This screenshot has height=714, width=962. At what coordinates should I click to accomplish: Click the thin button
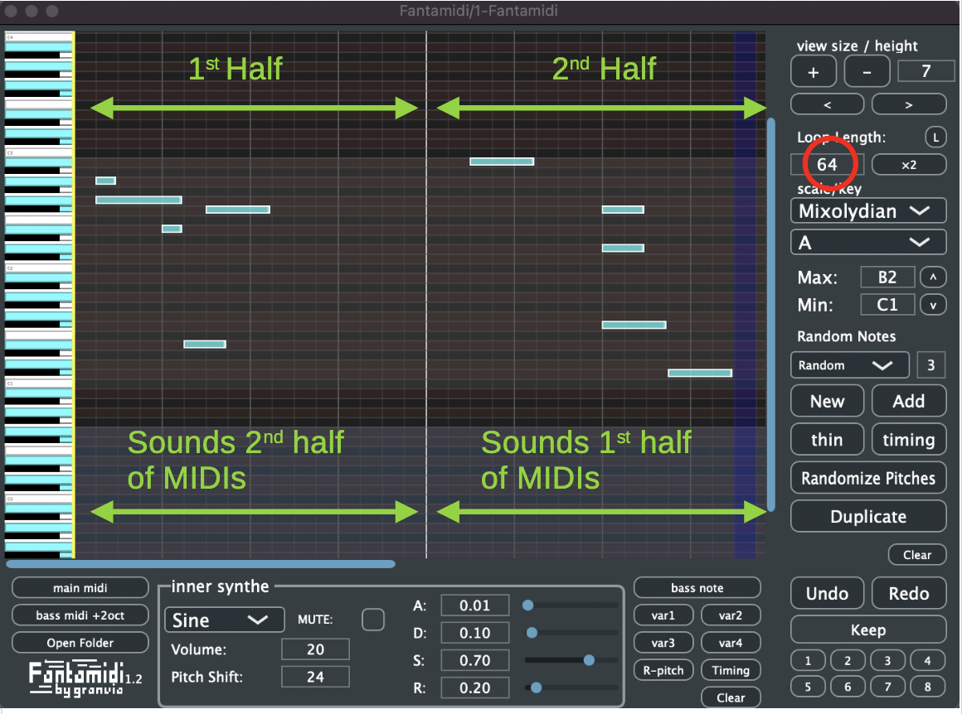(x=827, y=440)
